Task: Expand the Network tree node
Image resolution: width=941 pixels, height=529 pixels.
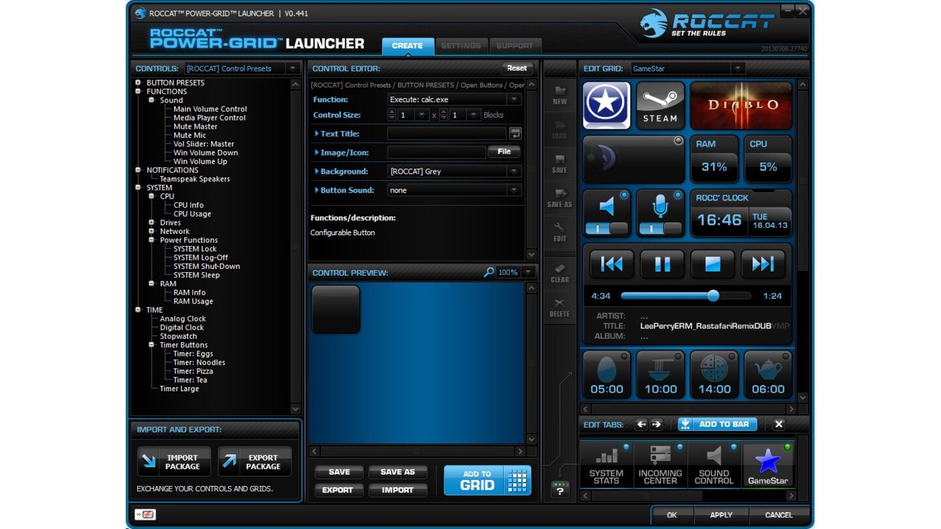Action: [x=152, y=231]
